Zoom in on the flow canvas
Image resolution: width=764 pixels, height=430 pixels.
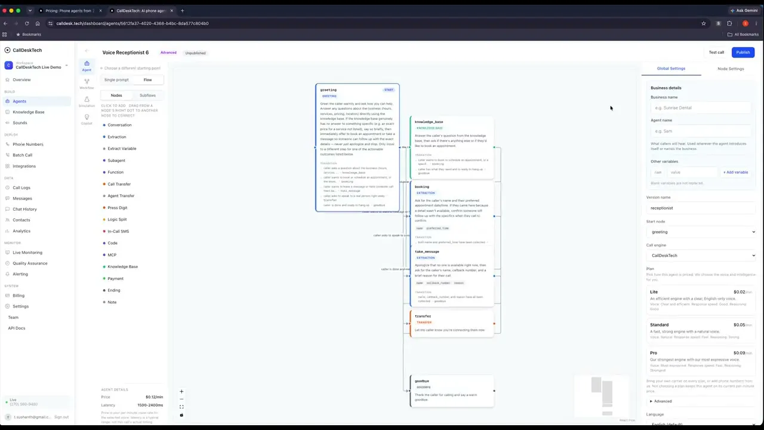tap(181, 392)
